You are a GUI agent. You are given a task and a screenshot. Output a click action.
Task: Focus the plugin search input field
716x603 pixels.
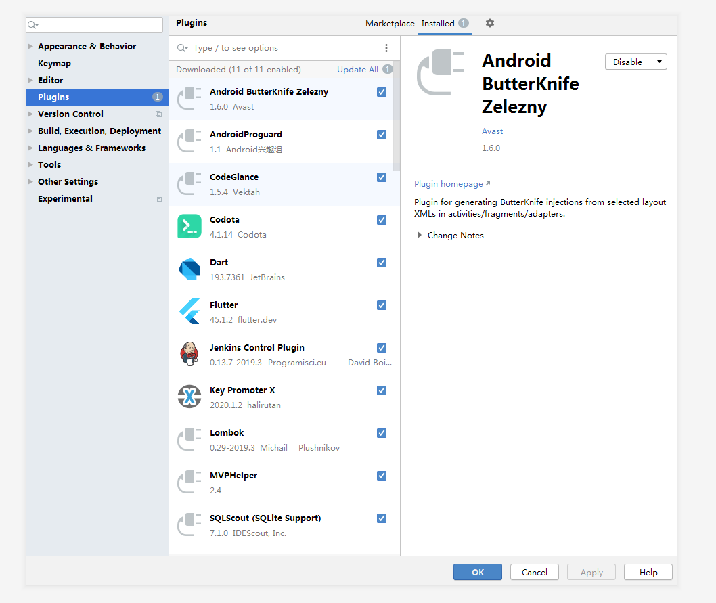tap(286, 48)
